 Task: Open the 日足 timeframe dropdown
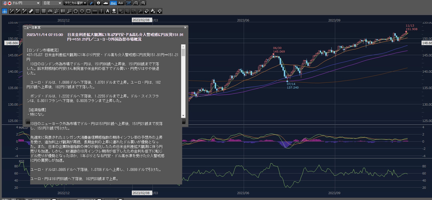[52, 3]
